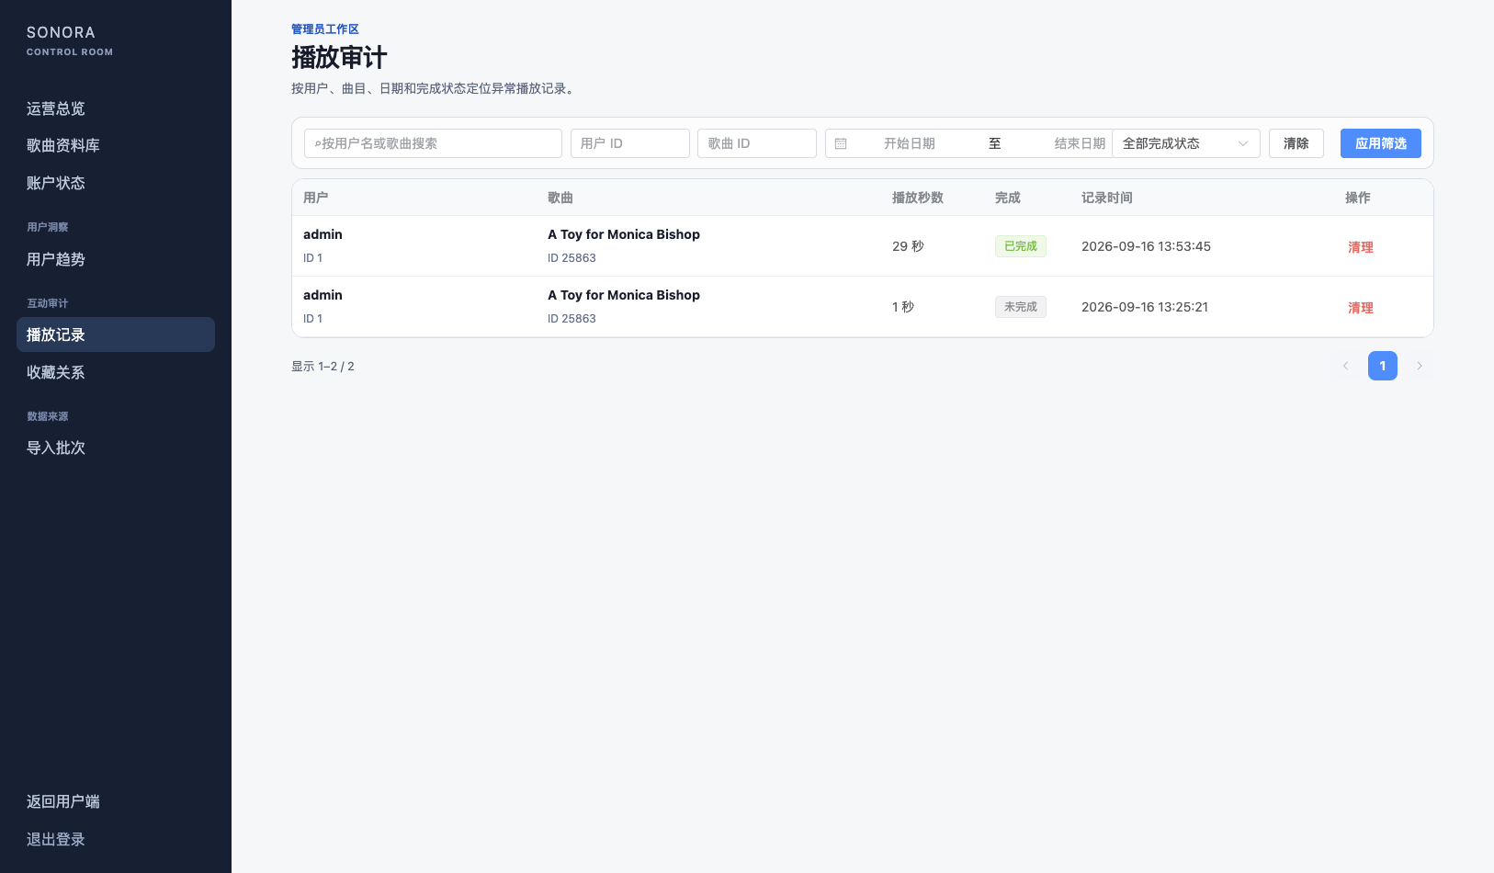Click timestamp 2026-09-16 13:25:21
Image resolution: width=1494 pixels, height=873 pixels.
click(x=1145, y=307)
